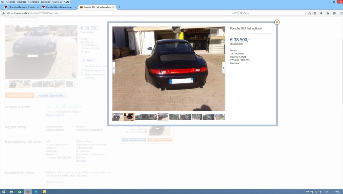Image resolution: width=343 pixels, height=194 pixels.
Task: Select sixth gallery thumbnail
Action: click(x=174, y=117)
